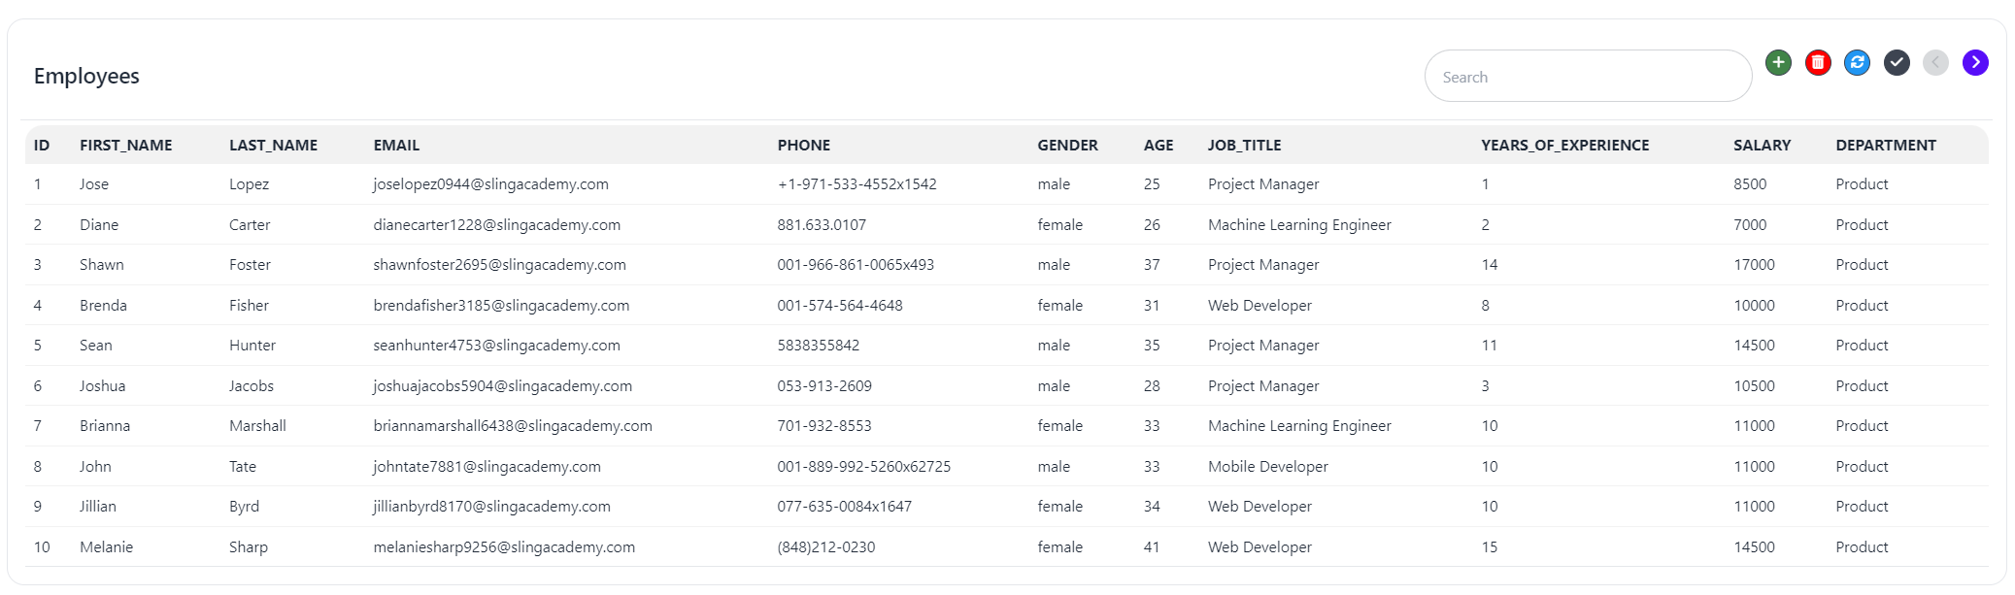The height and width of the screenshot is (595, 2015).
Task: Go to previous page with left chevron
Action: coord(1935,63)
